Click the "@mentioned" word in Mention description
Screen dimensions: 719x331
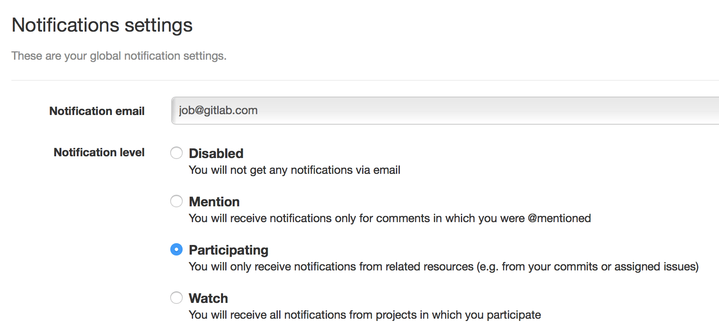coord(559,219)
